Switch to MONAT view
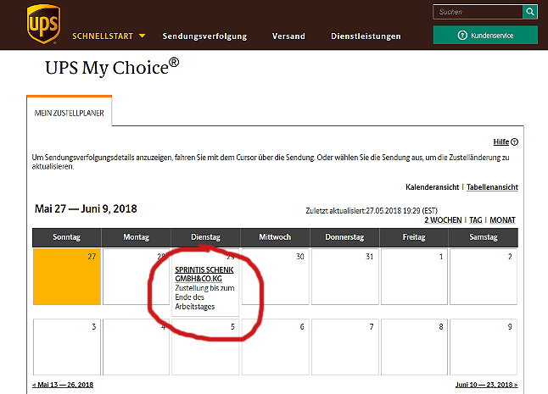 click(502, 220)
